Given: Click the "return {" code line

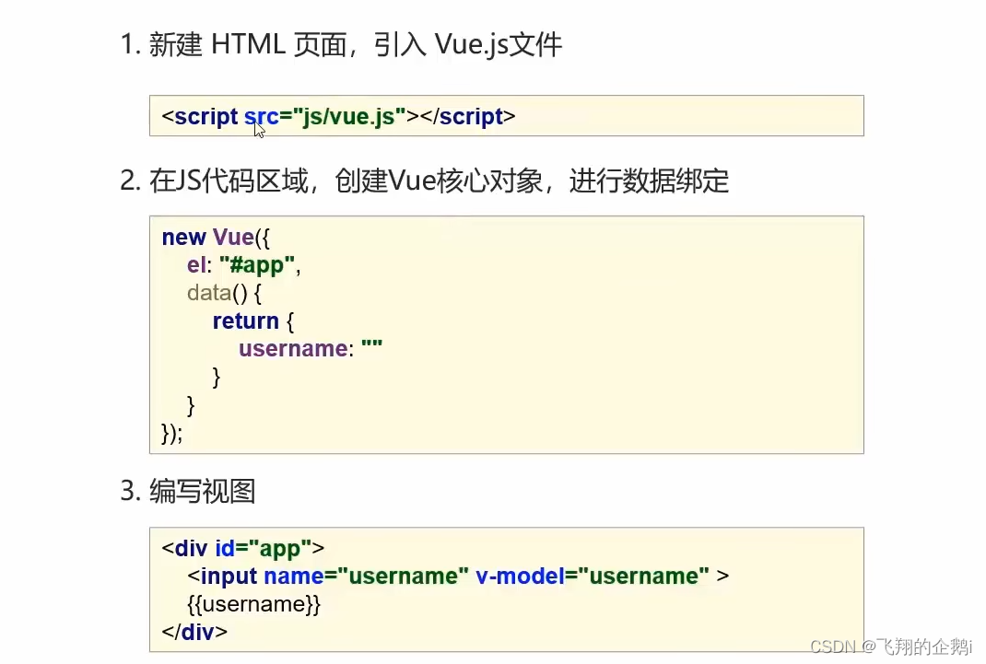Looking at the screenshot, I should coord(253,321).
